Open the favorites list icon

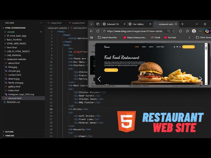[188, 31]
